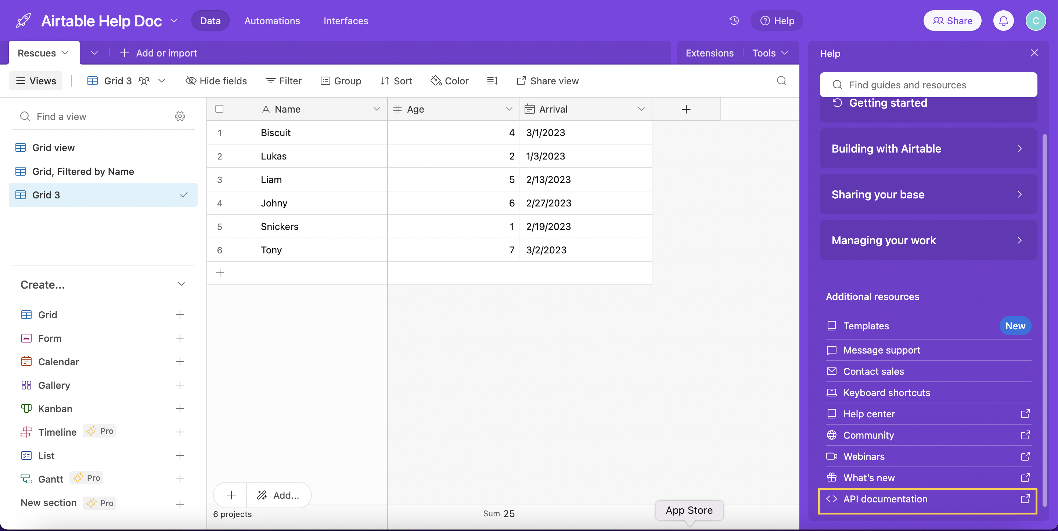Click the Share button
Screen dimensions: 1058x531
[x=952, y=21]
